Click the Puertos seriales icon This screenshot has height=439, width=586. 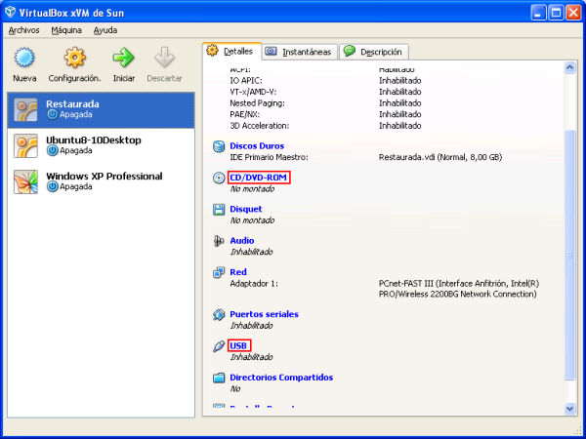point(219,314)
